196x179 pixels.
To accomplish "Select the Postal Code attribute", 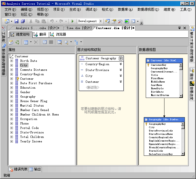I will click(29, 128).
